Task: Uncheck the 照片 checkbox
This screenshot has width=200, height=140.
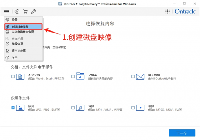Action: click(13, 108)
